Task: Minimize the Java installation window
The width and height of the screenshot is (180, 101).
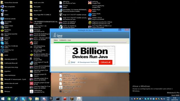Action: click(x=120, y=30)
